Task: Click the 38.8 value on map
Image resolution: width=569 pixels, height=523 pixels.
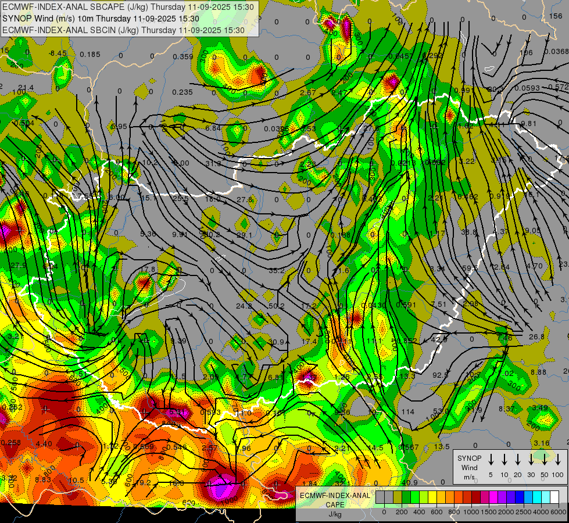Action: pos(469,231)
